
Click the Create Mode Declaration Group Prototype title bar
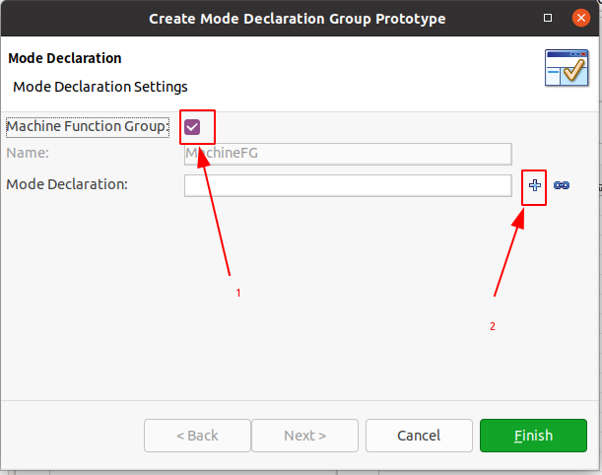[298, 19]
